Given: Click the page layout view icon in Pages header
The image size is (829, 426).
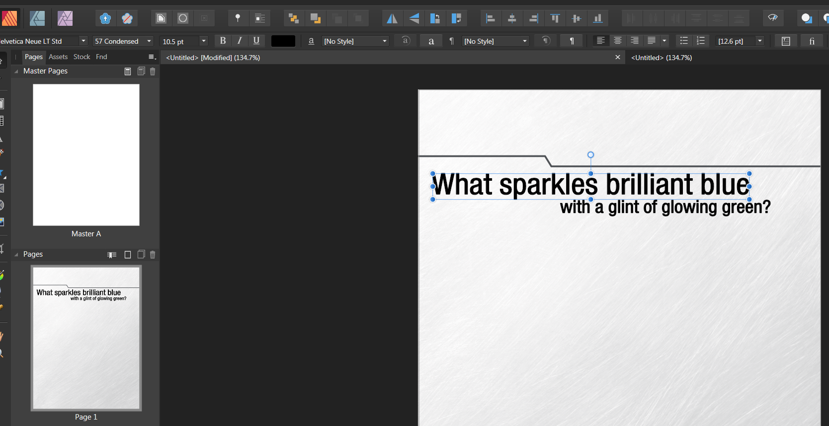Looking at the screenshot, I should [112, 255].
